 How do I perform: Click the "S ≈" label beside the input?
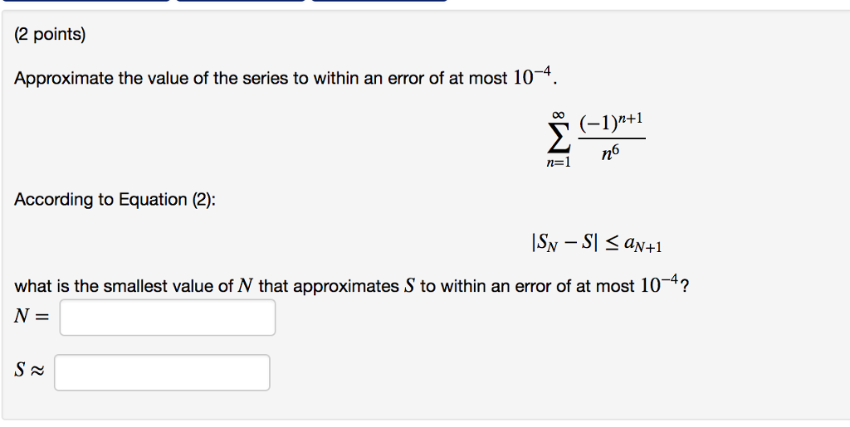[29, 371]
